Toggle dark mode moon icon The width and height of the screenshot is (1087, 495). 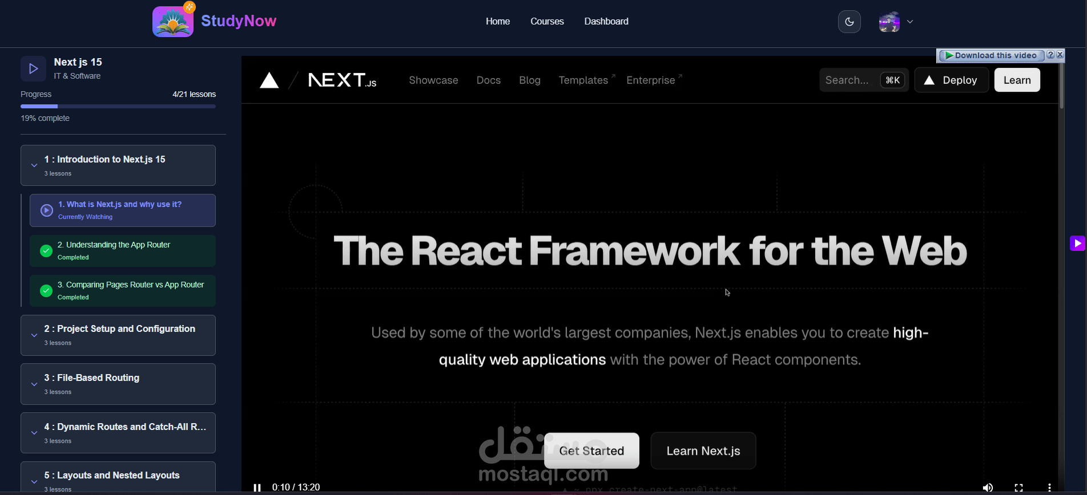850,22
